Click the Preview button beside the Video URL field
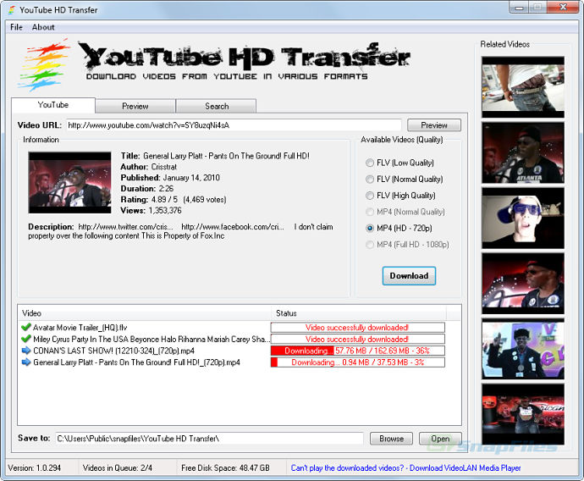Image resolution: width=584 pixels, height=481 pixels. pos(434,125)
